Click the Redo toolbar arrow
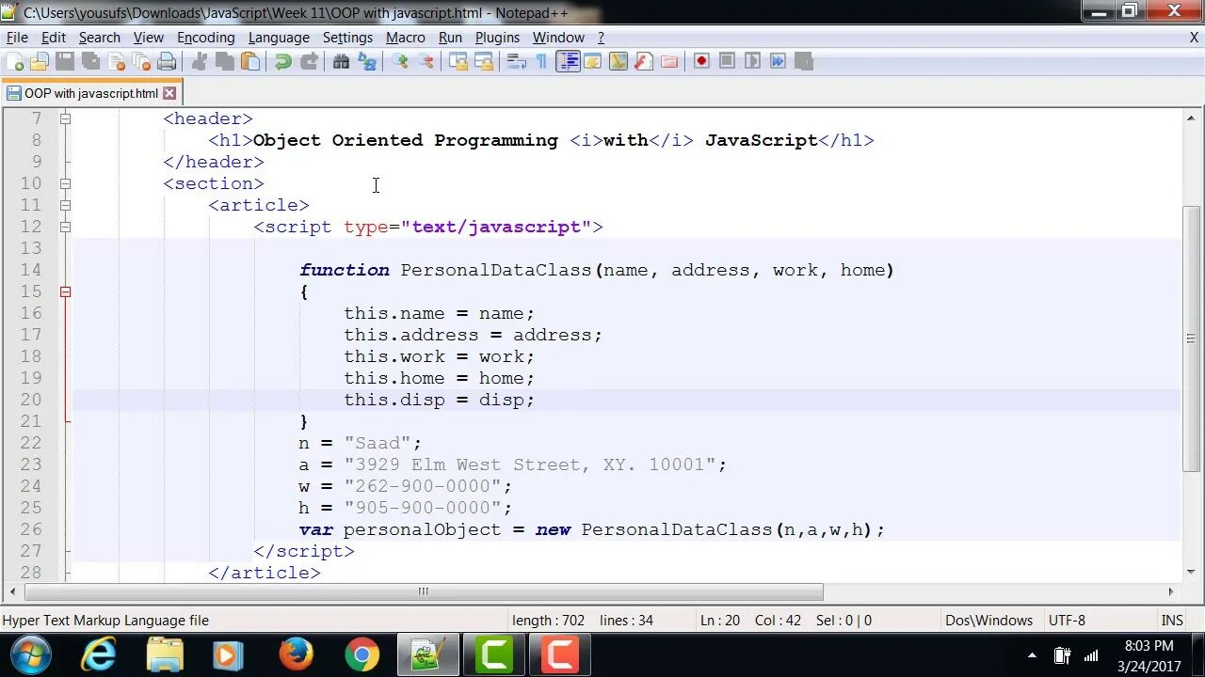 pos(309,62)
